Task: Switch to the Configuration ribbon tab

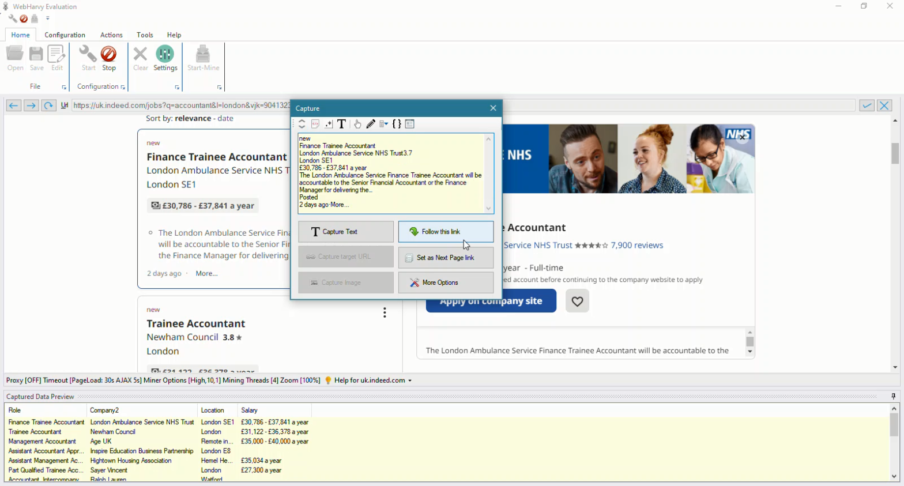Action: (65, 35)
